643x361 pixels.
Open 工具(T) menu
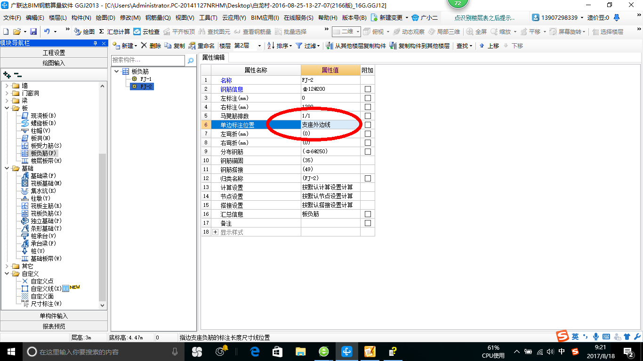208,18
